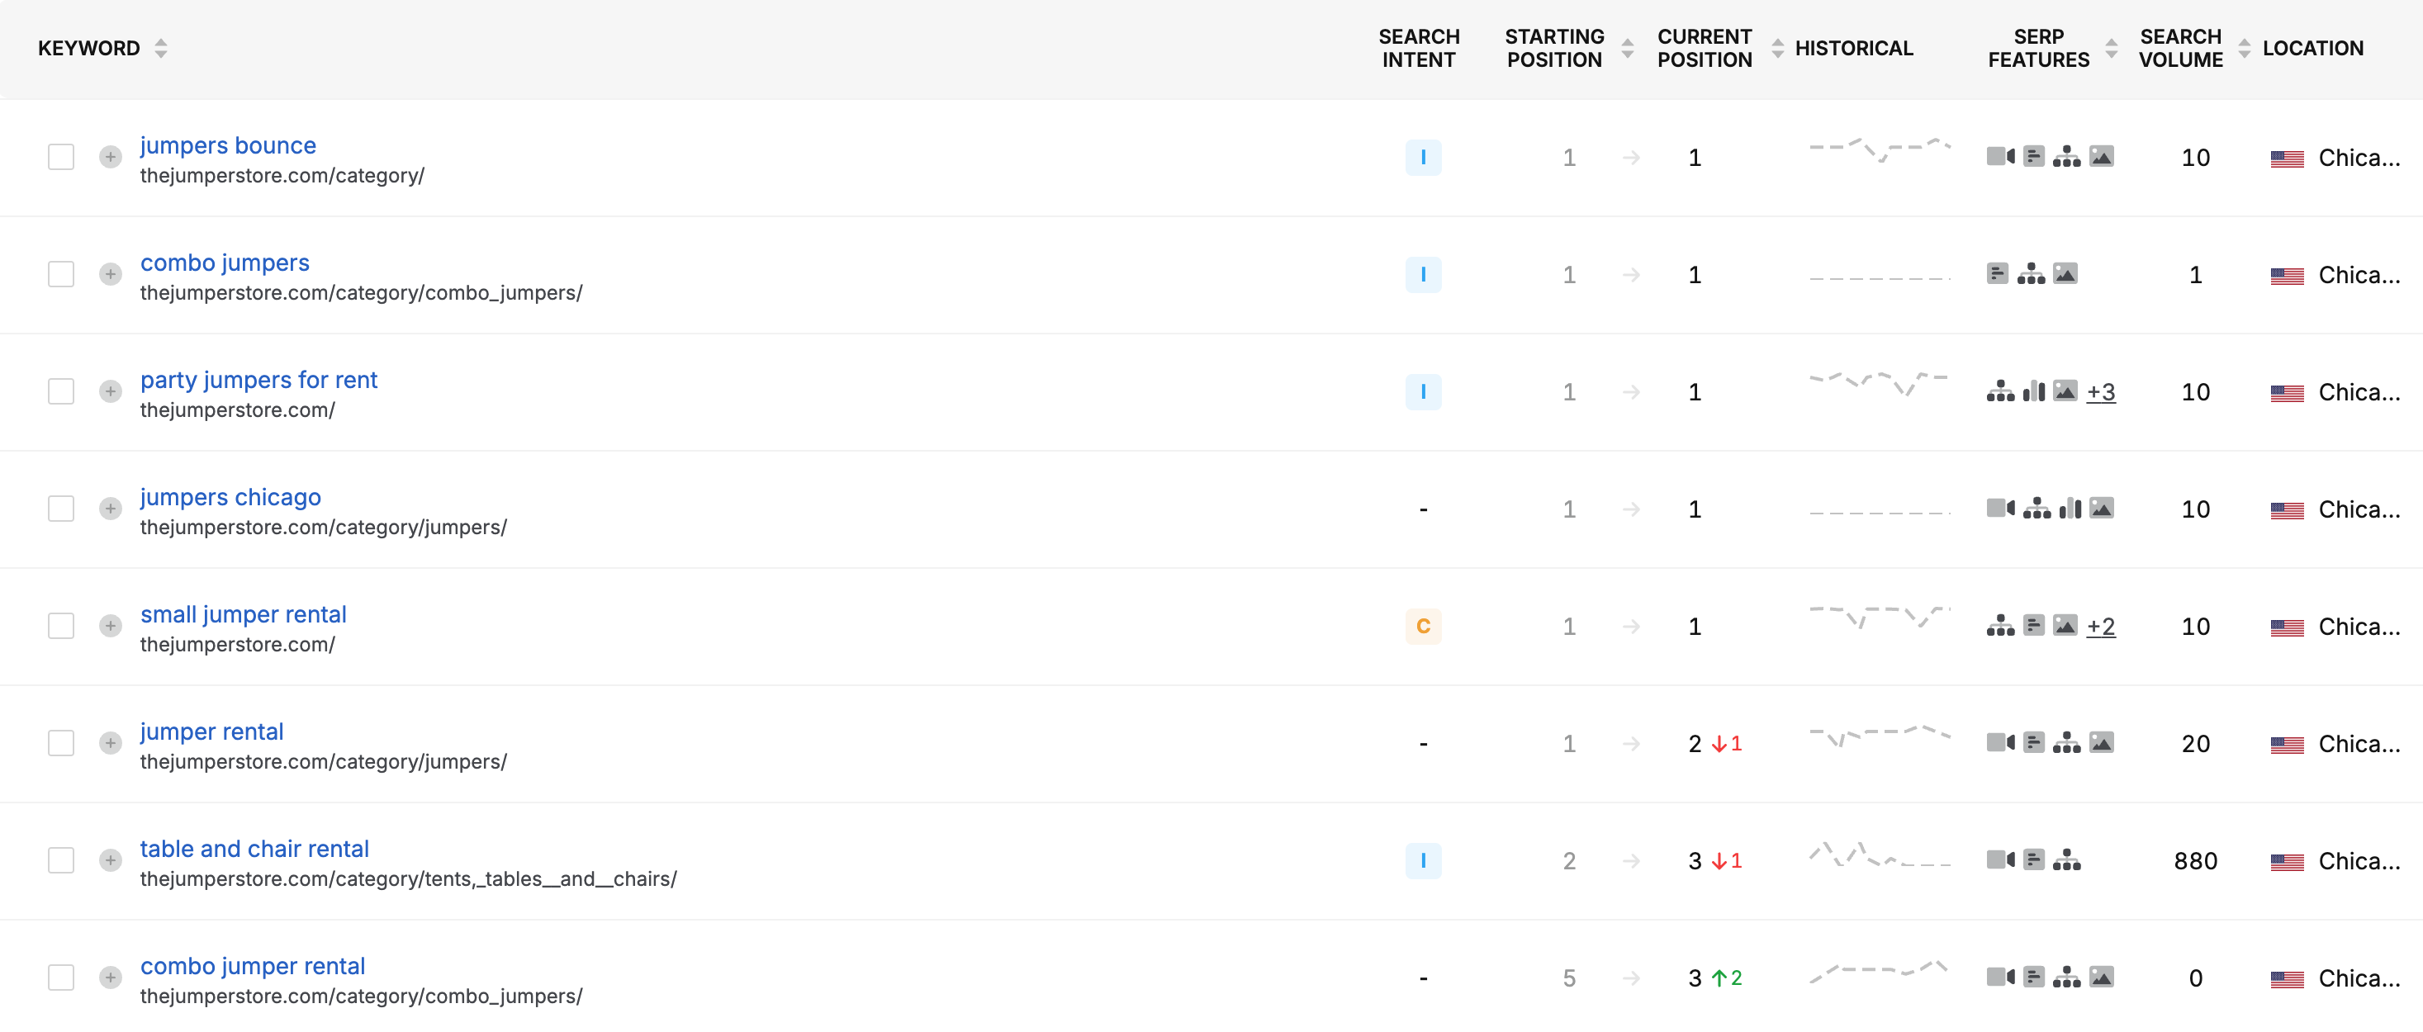
Task: Click the video SERP icon for jumpers bounce
Action: pyautogui.click(x=2001, y=156)
